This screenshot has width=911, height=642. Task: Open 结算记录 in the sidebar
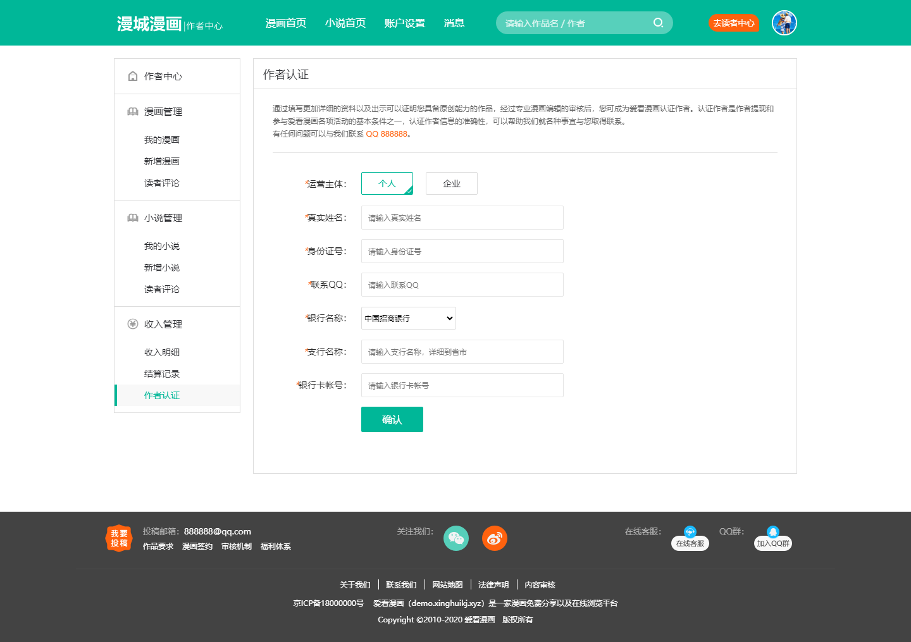[162, 374]
